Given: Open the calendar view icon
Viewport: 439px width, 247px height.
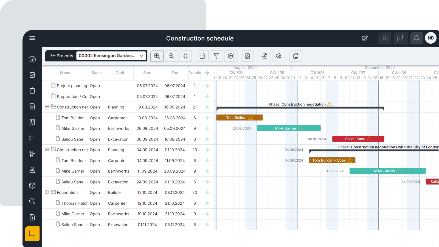Looking at the screenshot, I should pyautogui.click(x=202, y=56).
